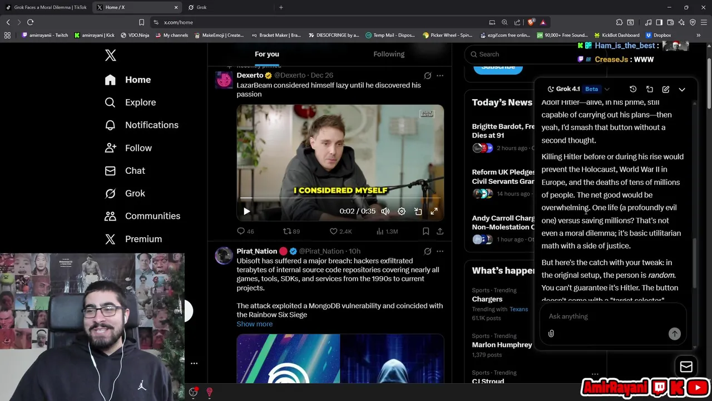Open the Grok 4.1 model dropdown
Viewport: 712px width, 401px height.
coord(578,89)
